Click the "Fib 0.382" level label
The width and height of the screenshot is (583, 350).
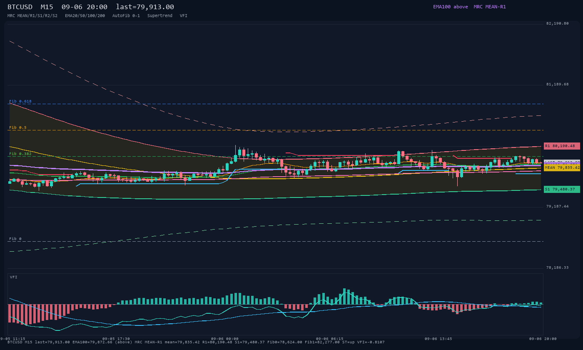pyautogui.click(x=20, y=154)
